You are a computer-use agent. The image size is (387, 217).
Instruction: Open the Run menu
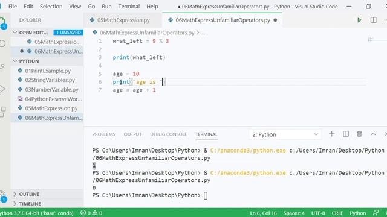(106, 7)
